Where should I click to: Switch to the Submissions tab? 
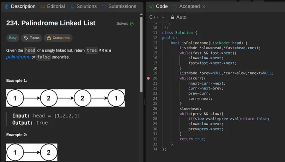point(119,6)
